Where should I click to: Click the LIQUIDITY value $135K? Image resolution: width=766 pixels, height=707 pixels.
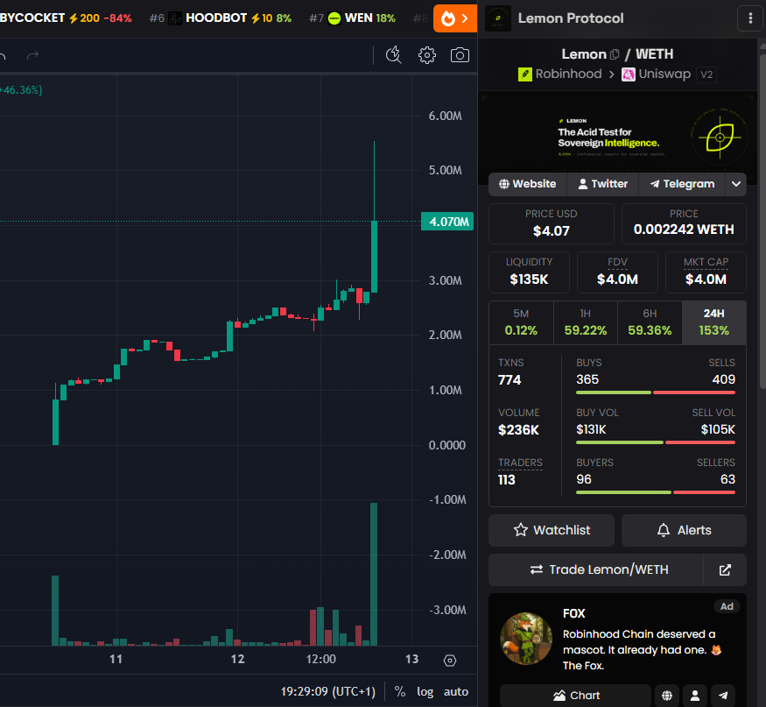click(x=529, y=279)
